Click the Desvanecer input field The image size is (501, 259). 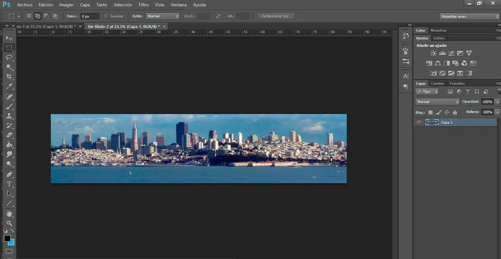point(90,16)
